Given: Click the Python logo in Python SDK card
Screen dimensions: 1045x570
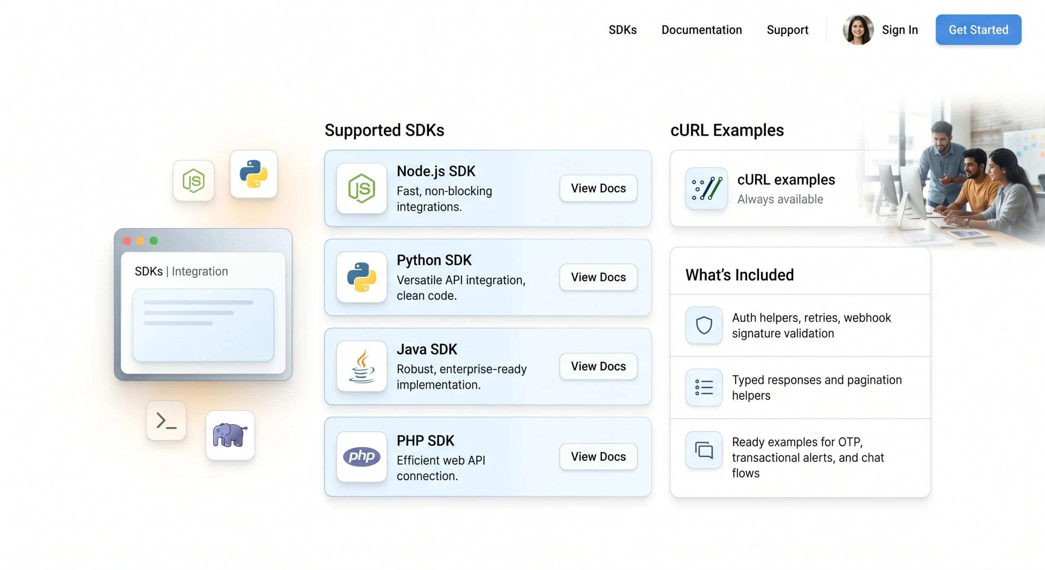Looking at the screenshot, I should click(x=361, y=277).
